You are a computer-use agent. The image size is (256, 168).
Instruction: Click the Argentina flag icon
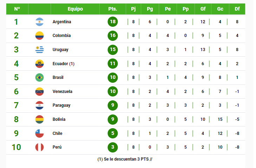[39, 22]
